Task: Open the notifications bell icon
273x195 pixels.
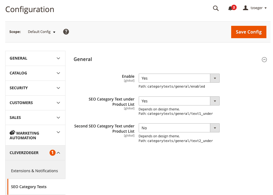Action: click(x=231, y=8)
